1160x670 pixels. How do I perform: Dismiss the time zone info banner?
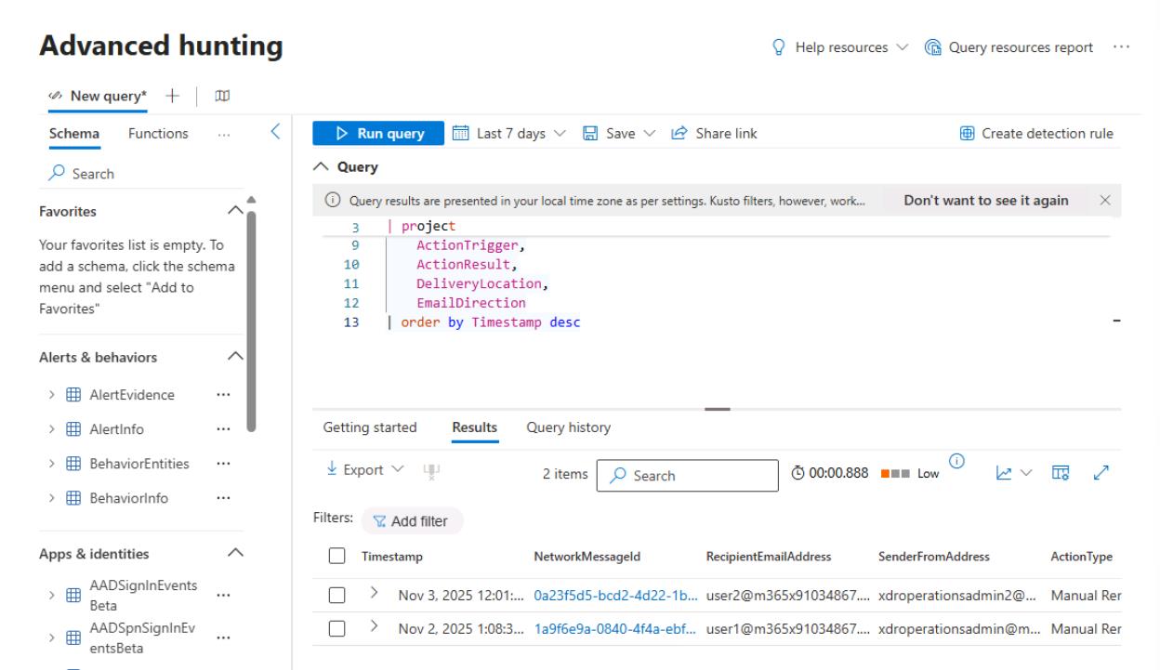click(x=1105, y=201)
